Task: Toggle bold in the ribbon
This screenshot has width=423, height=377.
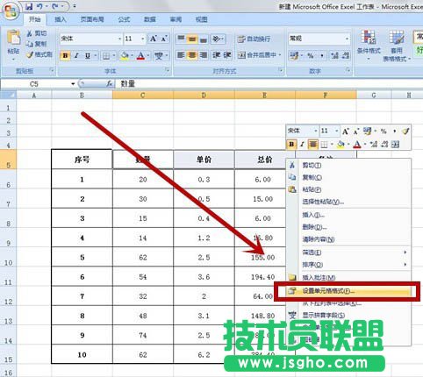Action: [x=65, y=55]
